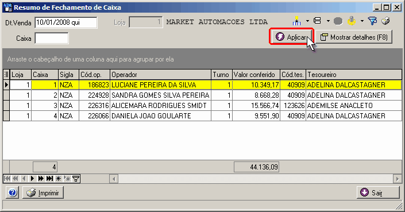Select row ALICEMARA RODRIGUES SMIDT
This screenshot has width=405, height=212.
tap(206, 105)
